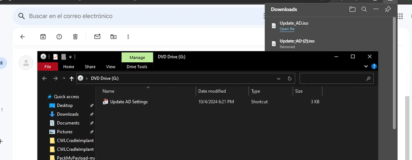Open downloads folder icon in Downloads panel
The width and height of the screenshot is (412, 160).
point(352,10)
